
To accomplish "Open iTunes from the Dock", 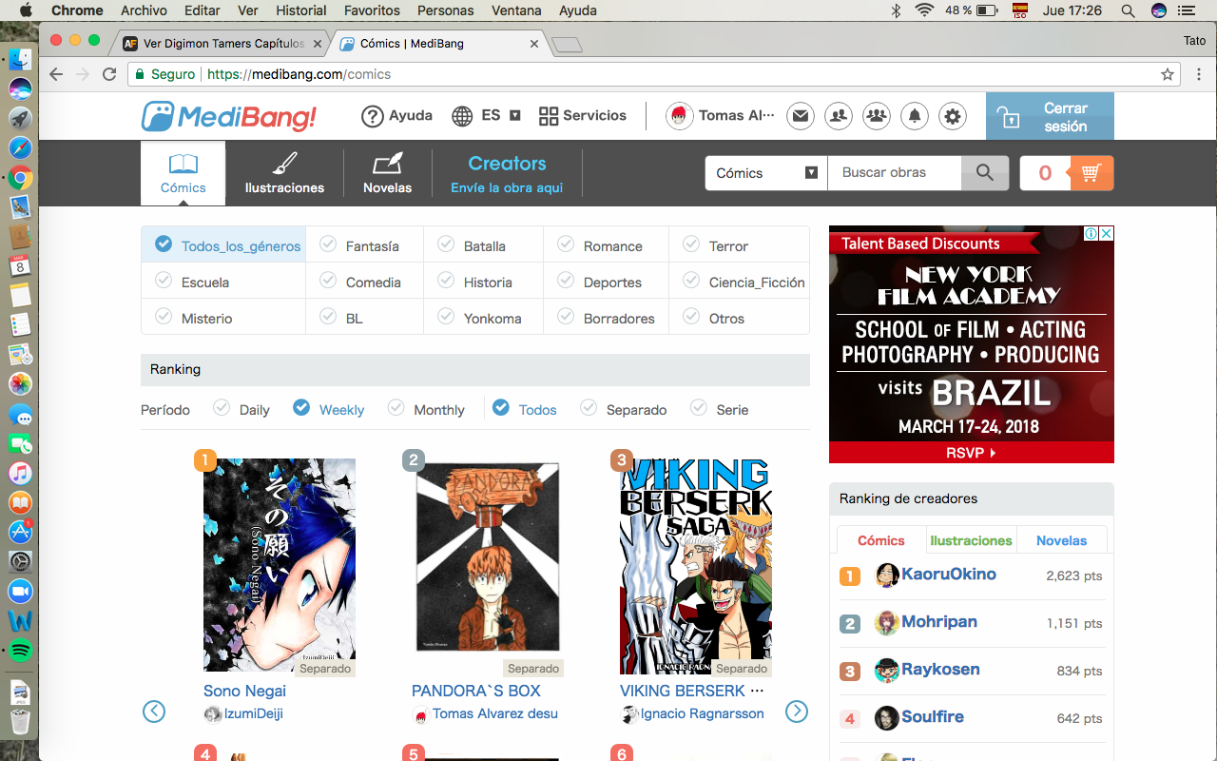I will tap(20, 473).
